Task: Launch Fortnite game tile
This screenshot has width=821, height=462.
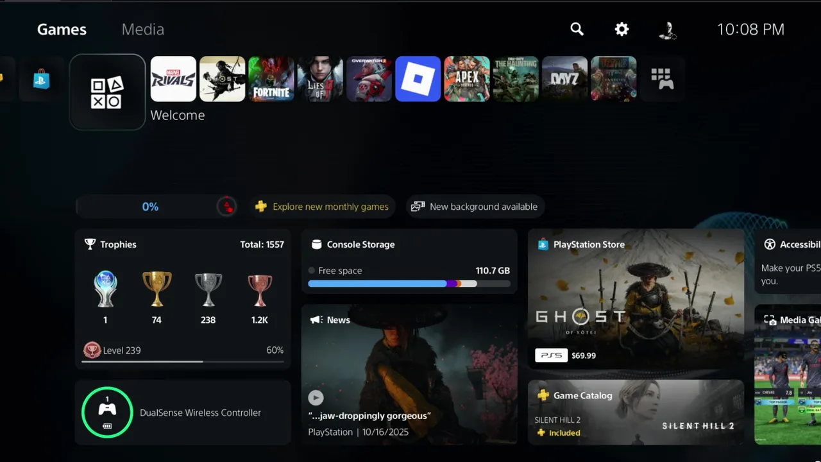Action: click(x=271, y=79)
